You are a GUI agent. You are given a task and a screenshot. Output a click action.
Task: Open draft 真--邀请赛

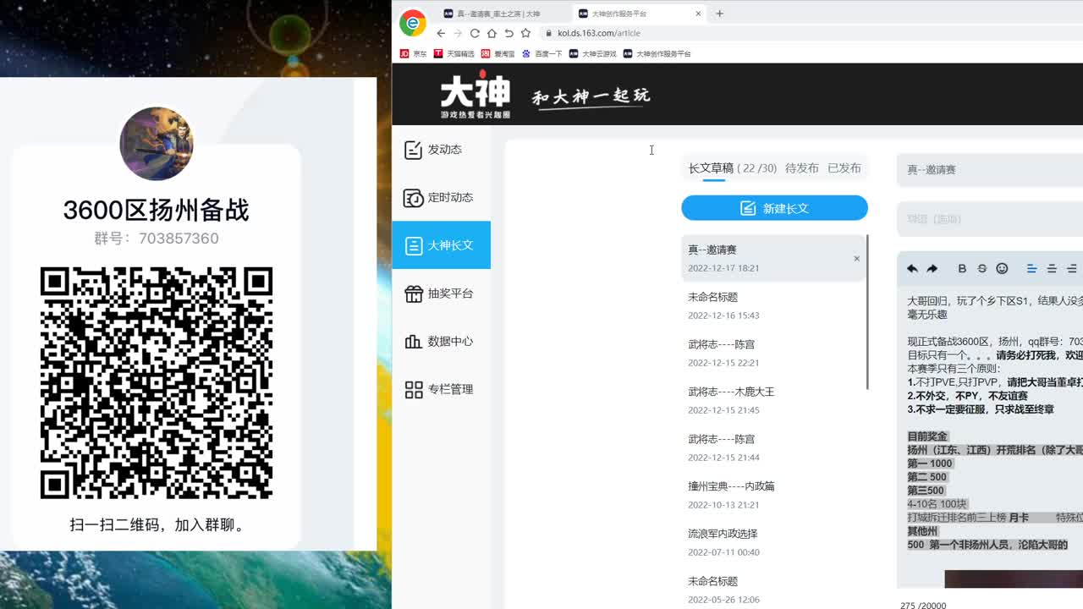pyautogui.click(x=774, y=258)
